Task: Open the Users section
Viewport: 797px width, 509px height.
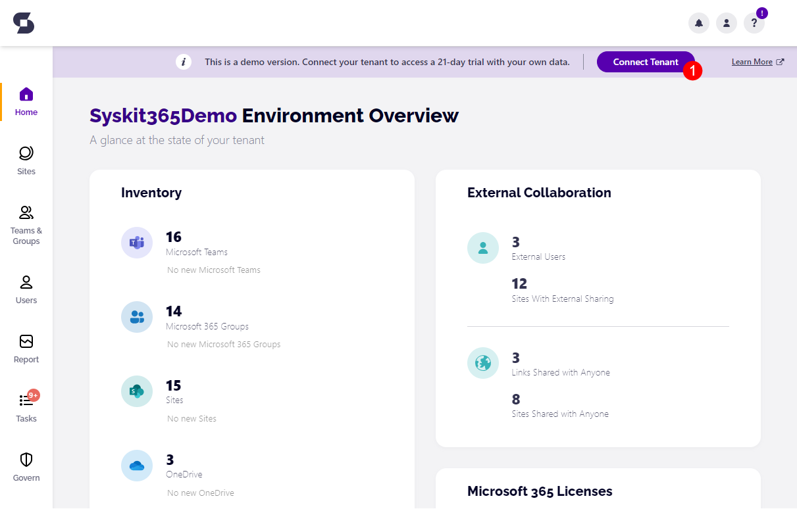Action: pyautogui.click(x=26, y=288)
